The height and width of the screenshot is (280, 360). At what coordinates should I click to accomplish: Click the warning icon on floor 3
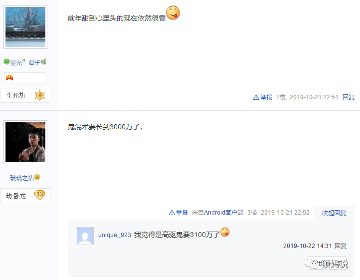click(172, 213)
